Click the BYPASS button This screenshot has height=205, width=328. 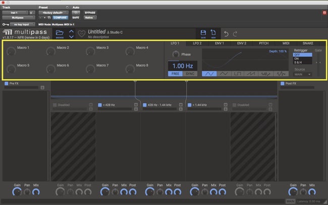pos(90,13)
